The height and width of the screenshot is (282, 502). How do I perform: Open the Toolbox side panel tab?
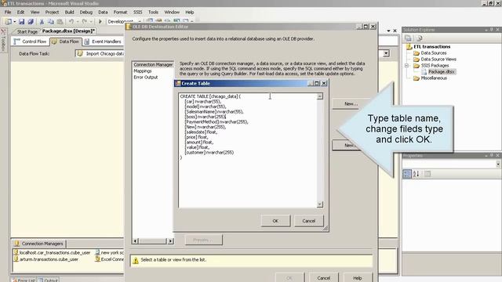(x=3, y=40)
